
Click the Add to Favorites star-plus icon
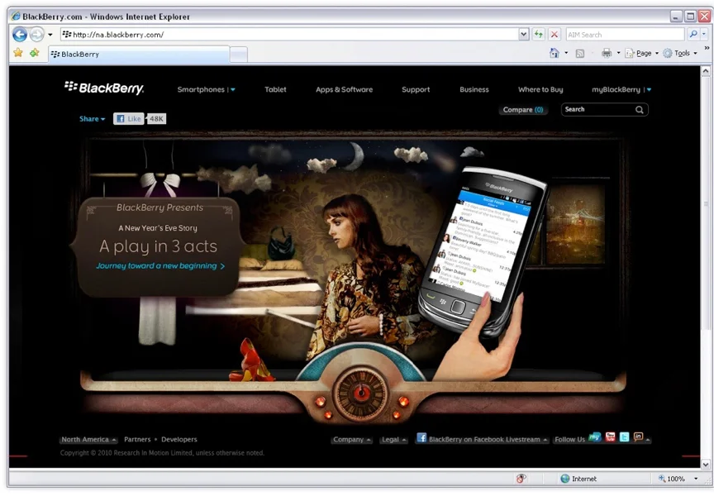pos(35,53)
